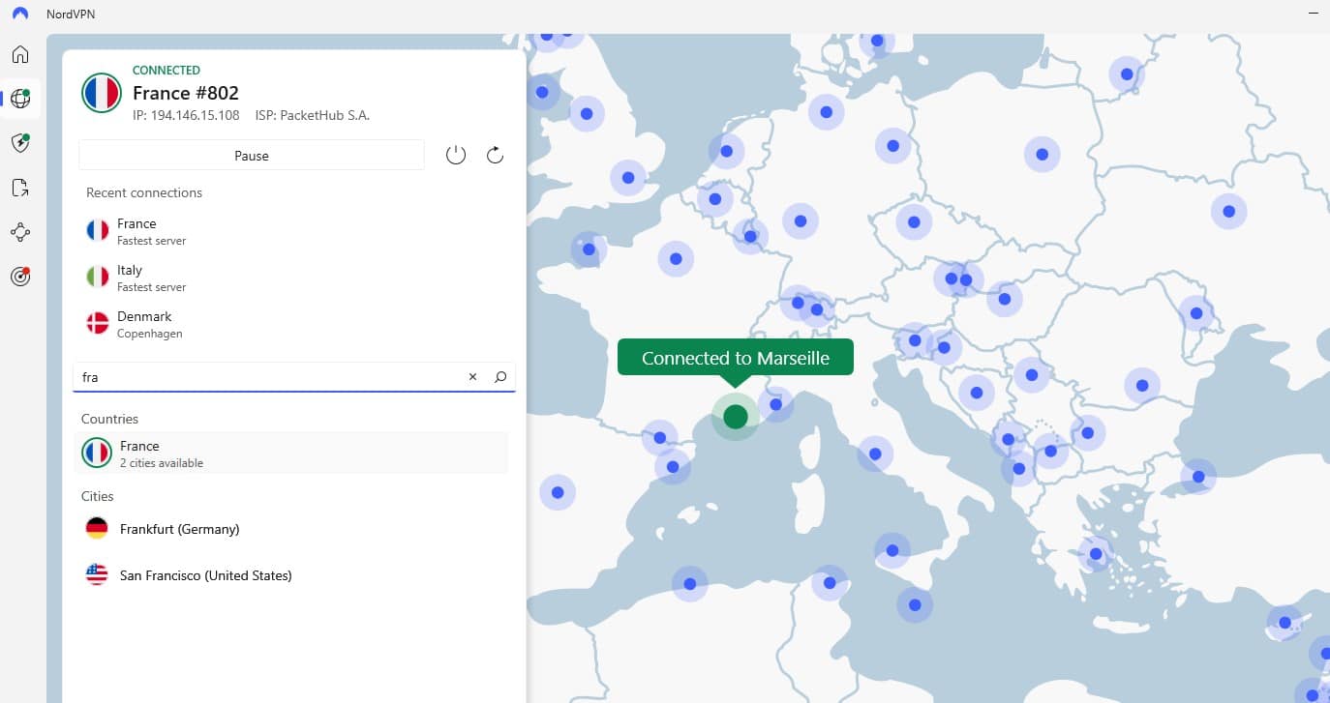The width and height of the screenshot is (1330, 703).
Task: Open the file sharing sidebar icon
Action: point(20,188)
